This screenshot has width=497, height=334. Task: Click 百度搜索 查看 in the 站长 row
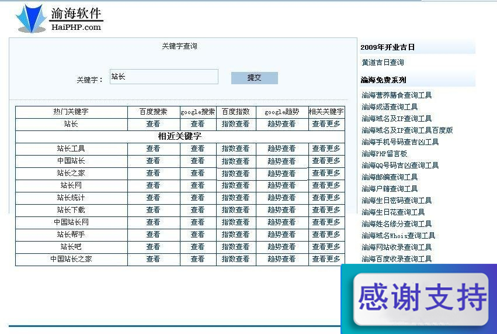pos(153,124)
